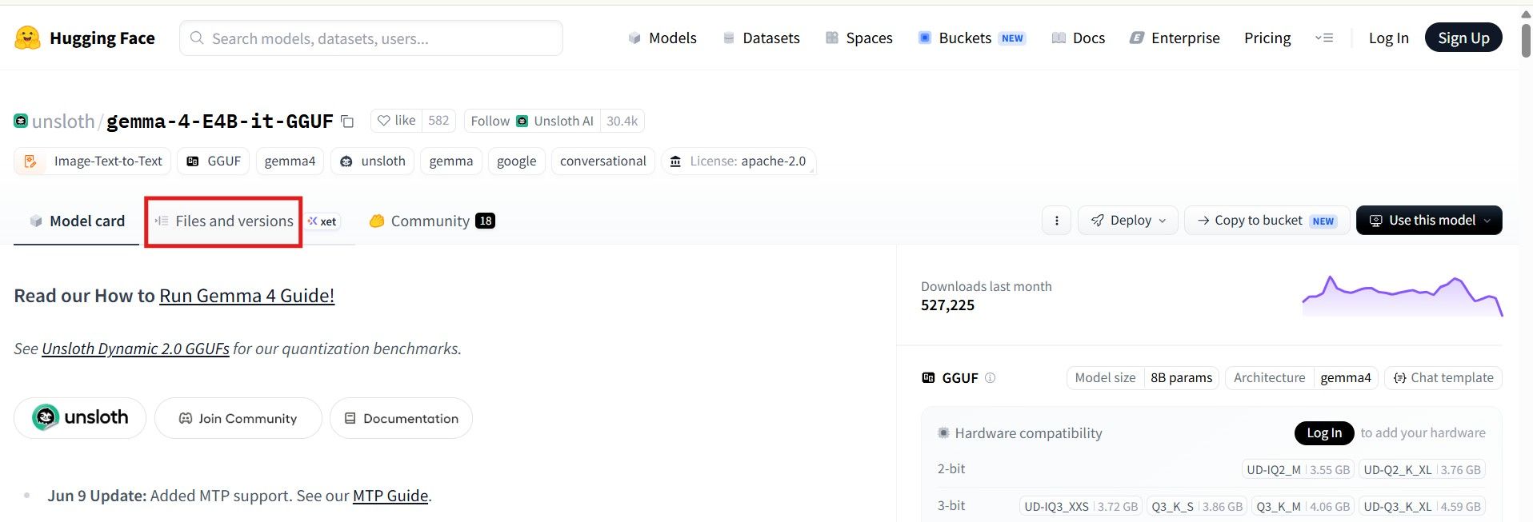Click the Model size 8B params badge
Screen dimensions: 1533x522
[1143, 377]
